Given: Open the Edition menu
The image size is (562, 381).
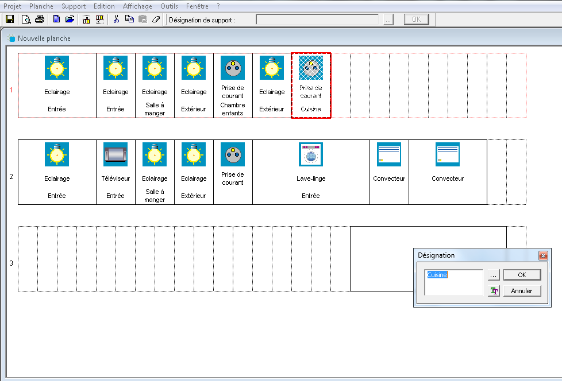Looking at the screenshot, I should tap(104, 6).
